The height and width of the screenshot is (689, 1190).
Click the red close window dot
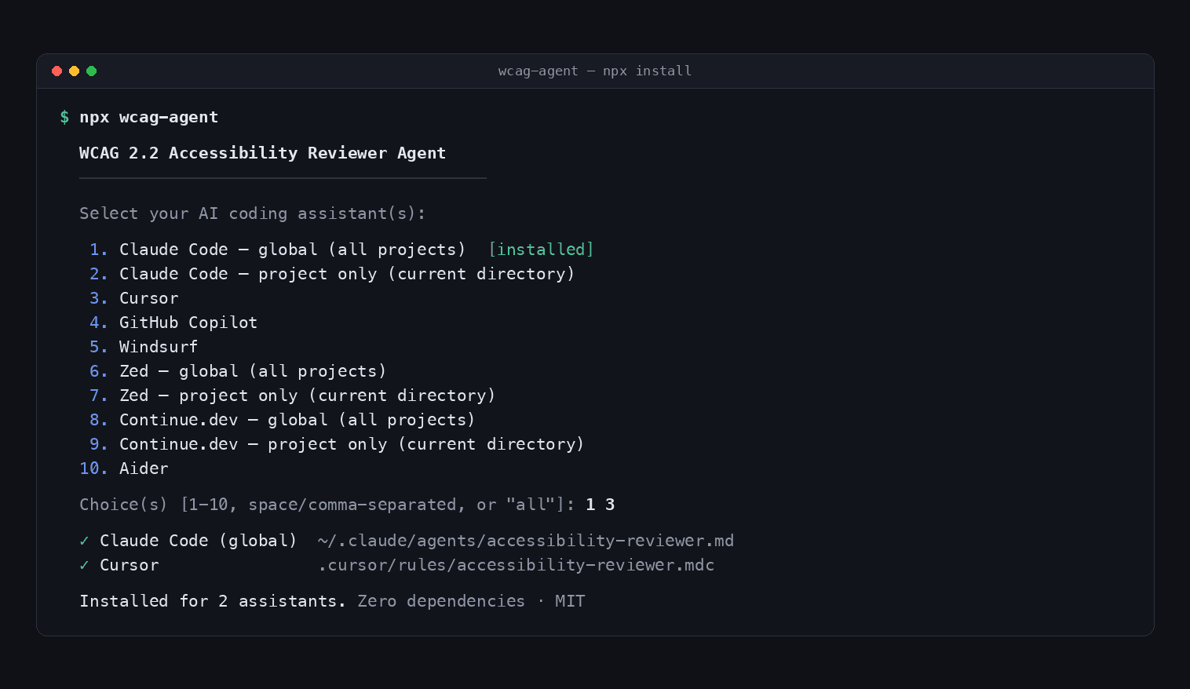pos(57,71)
